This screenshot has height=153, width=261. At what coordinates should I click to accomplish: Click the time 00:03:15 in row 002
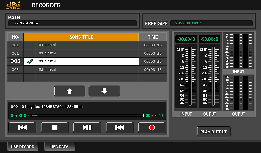pyautogui.click(x=153, y=61)
